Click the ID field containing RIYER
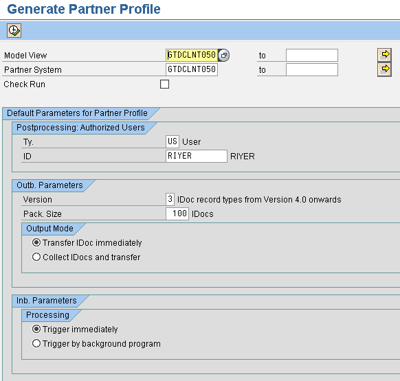400x381 pixels. [x=197, y=156]
